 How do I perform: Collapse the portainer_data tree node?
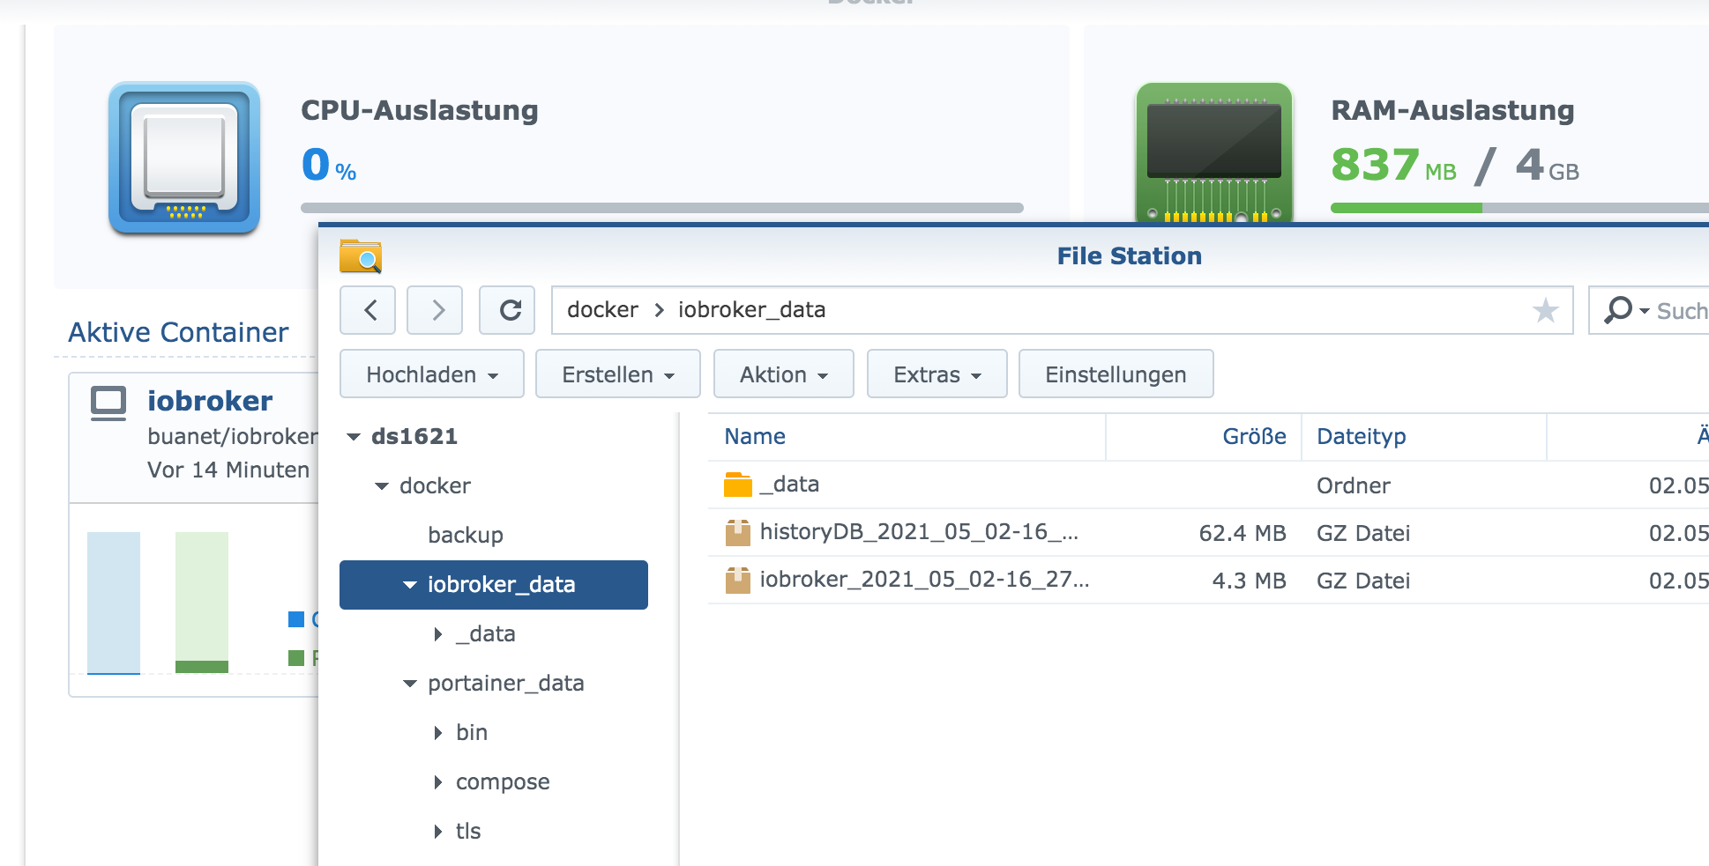pos(410,684)
